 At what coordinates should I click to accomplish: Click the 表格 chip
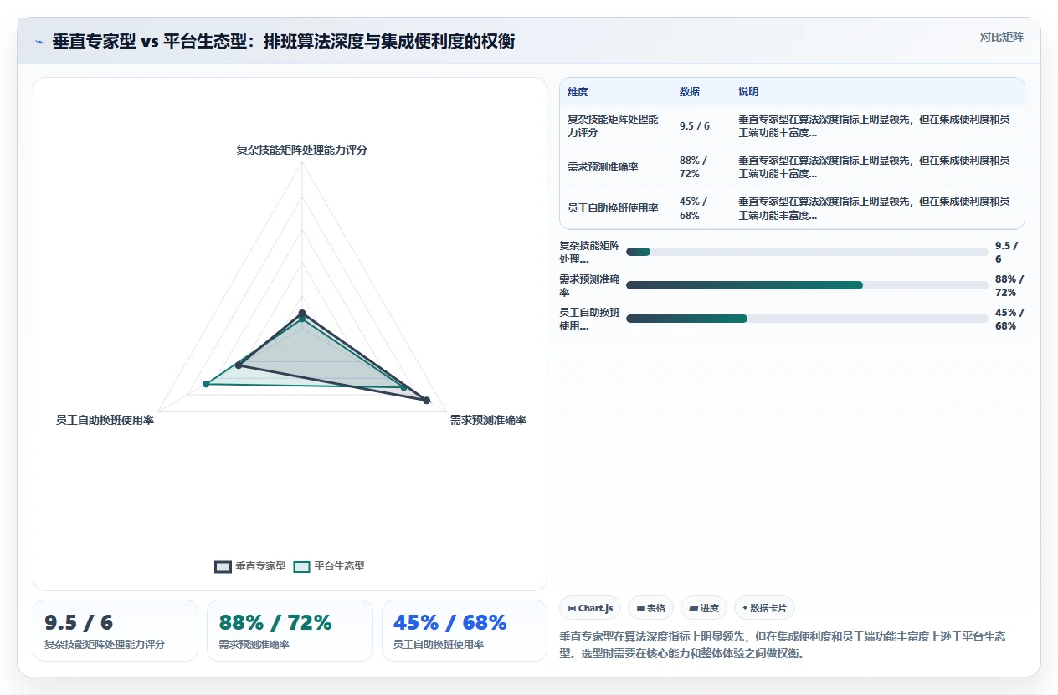tap(651, 608)
